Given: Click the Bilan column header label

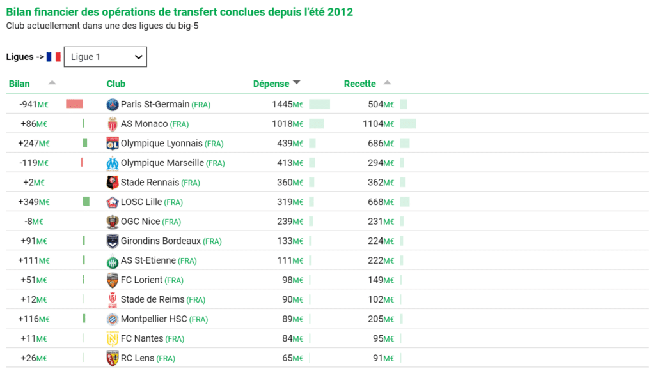Looking at the screenshot, I should [x=19, y=84].
